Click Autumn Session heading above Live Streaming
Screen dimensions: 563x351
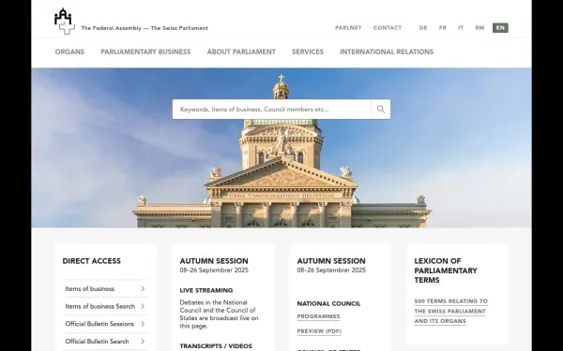pyautogui.click(x=214, y=261)
